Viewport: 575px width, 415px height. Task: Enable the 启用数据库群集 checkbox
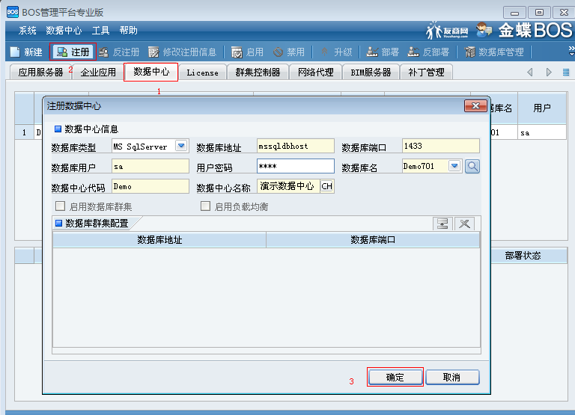coord(60,206)
